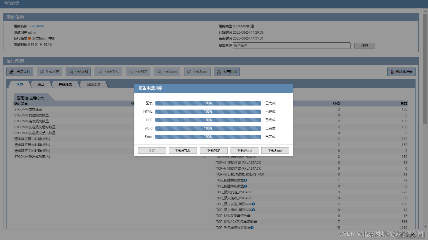428x240 pixels.
Task: Click the 生成文档 toolbar button
Action: tap(78, 72)
